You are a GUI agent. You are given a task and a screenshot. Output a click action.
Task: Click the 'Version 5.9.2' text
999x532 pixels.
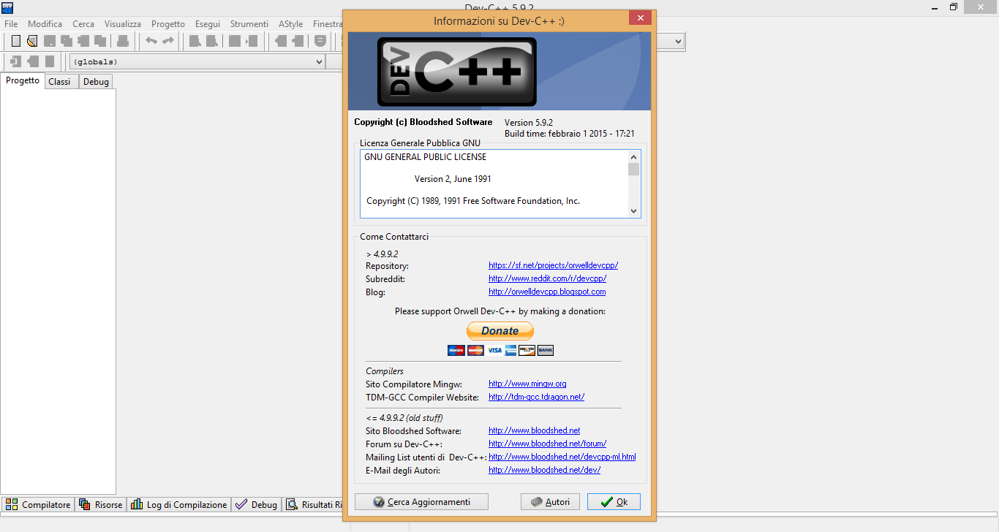(529, 123)
